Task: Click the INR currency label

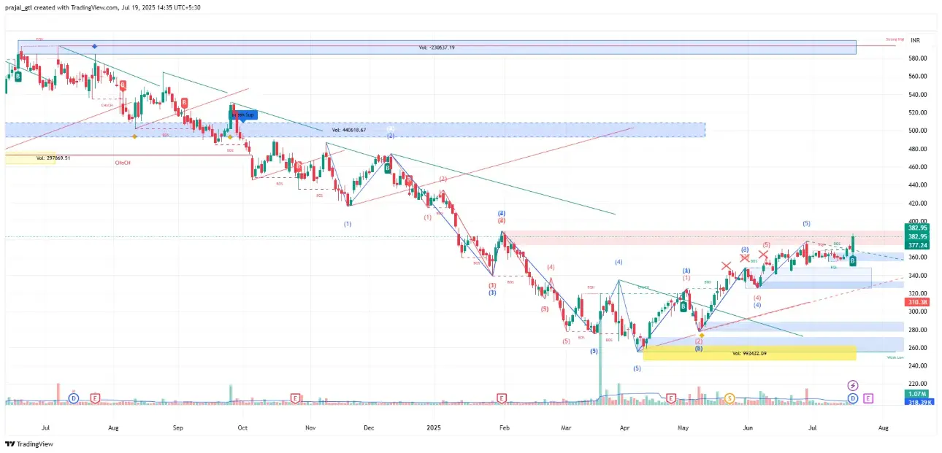Action: click(x=915, y=40)
